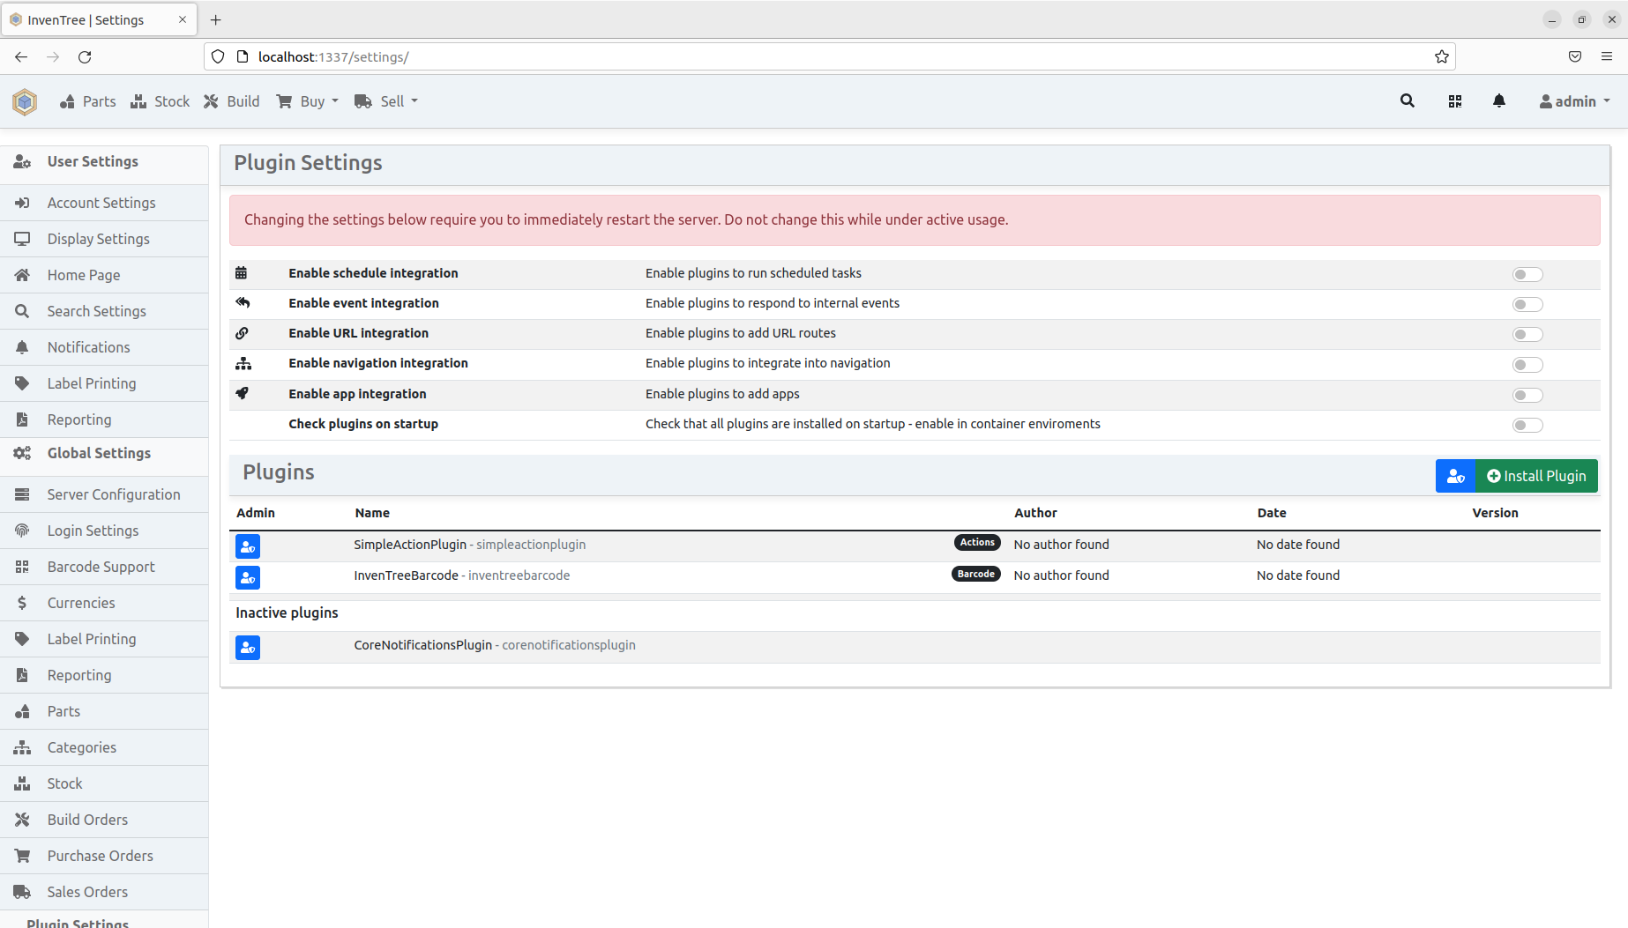
Task: Open the CoreNotificationsPlugin name link
Action: [423, 645]
